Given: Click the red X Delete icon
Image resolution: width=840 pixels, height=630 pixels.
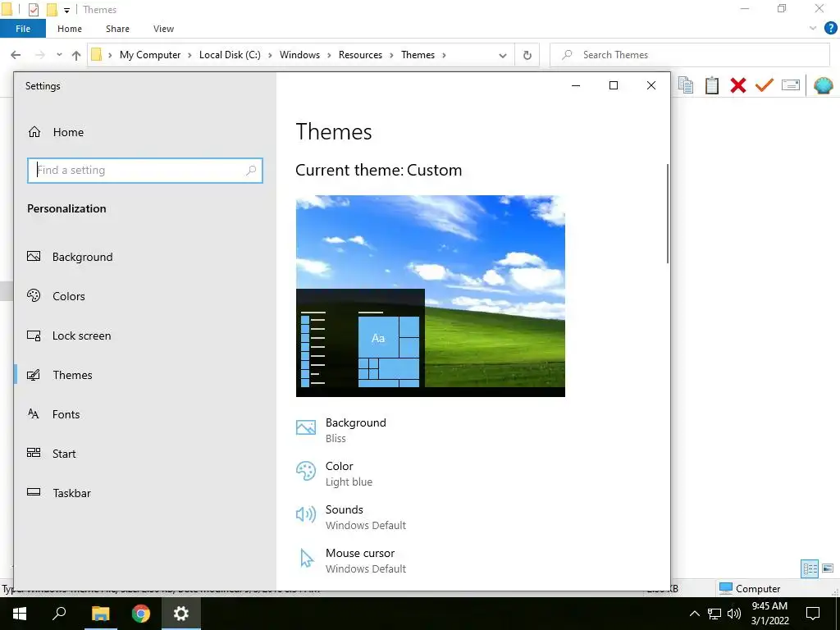Looking at the screenshot, I should click(x=738, y=85).
